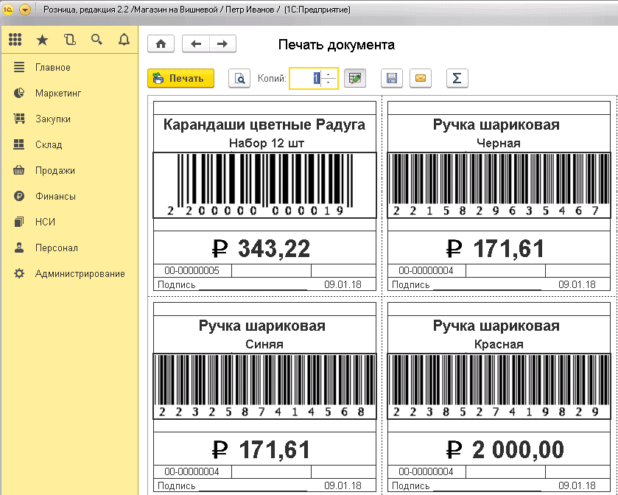The height and width of the screenshot is (495, 618).
Task: Decrease the number of copies
Action: (x=329, y=83)
